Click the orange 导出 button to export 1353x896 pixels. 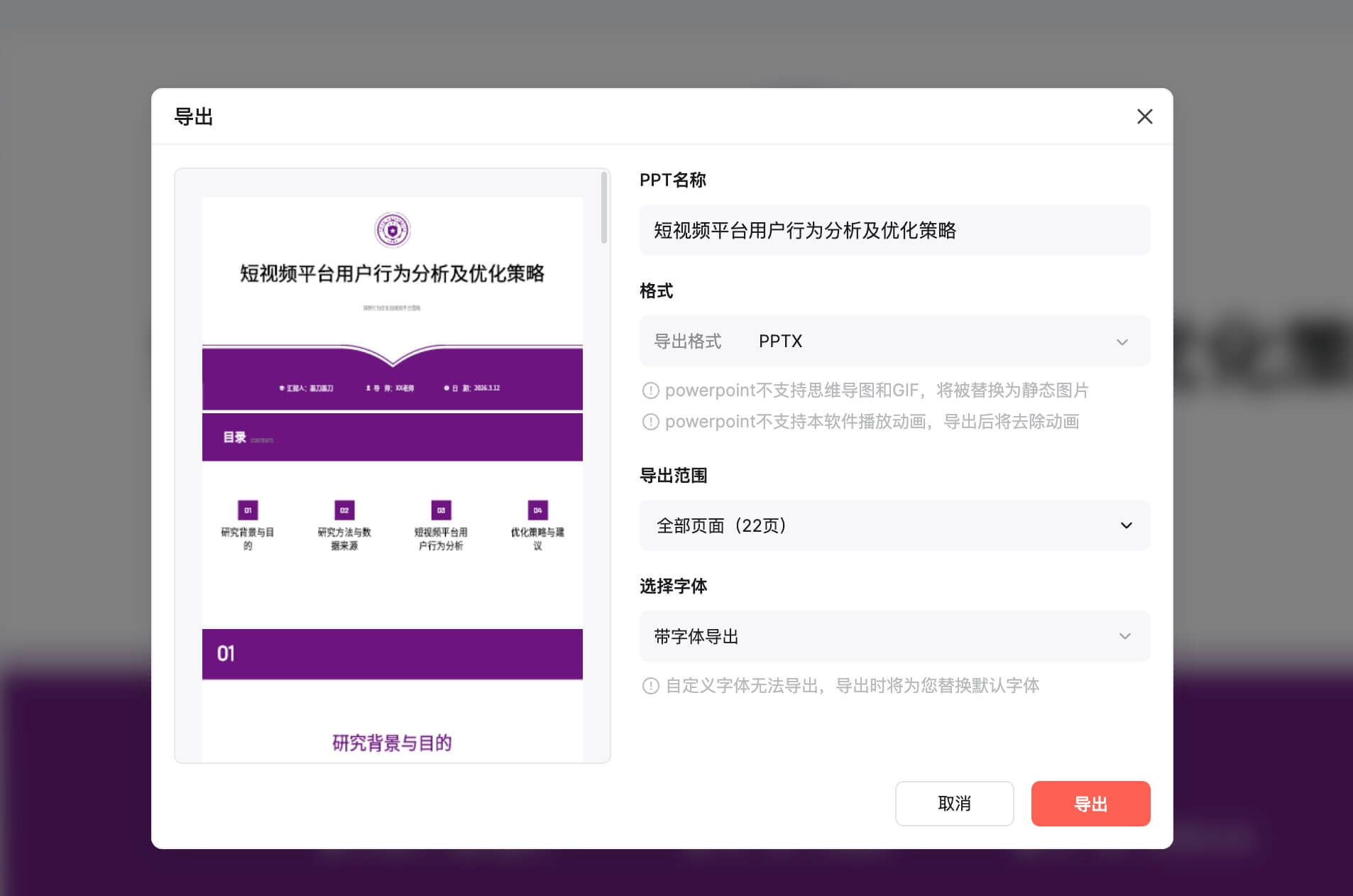click(1090, 803)
